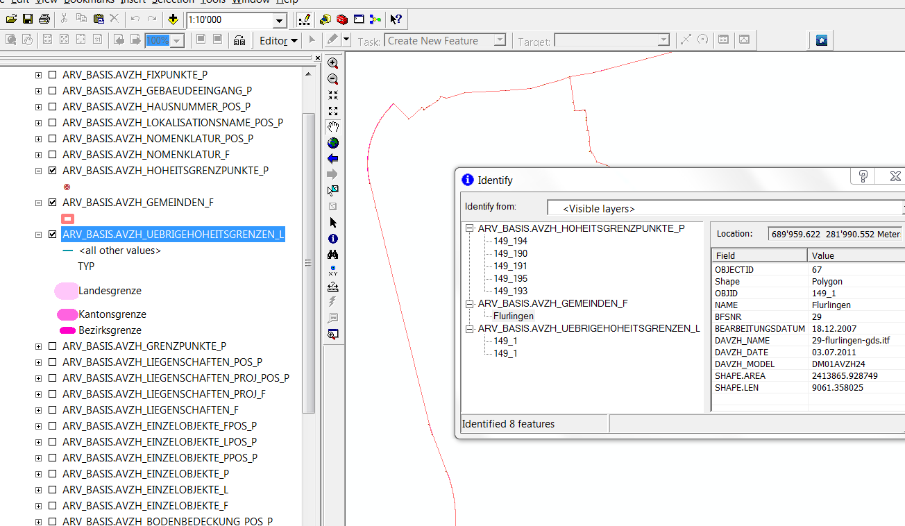The height and width of the screenshot is (526, 905).
Task: Go back to previous extent arrow
Action: (x=333, y=159)
